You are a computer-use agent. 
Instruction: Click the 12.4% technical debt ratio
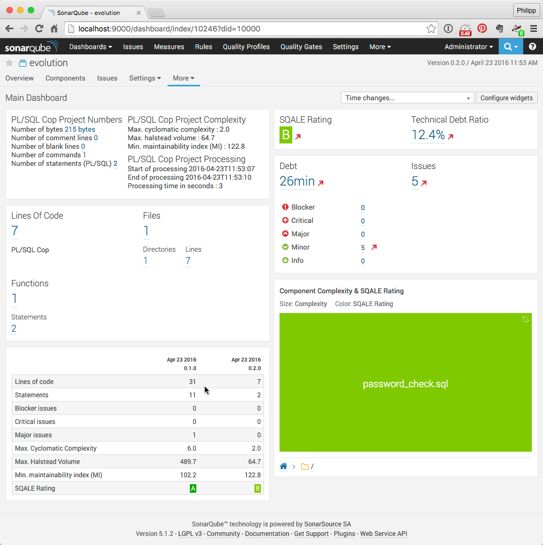pos(428,134)
